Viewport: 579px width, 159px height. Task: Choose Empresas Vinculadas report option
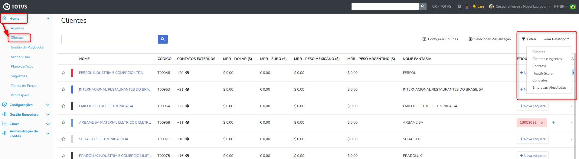(549, 88)
